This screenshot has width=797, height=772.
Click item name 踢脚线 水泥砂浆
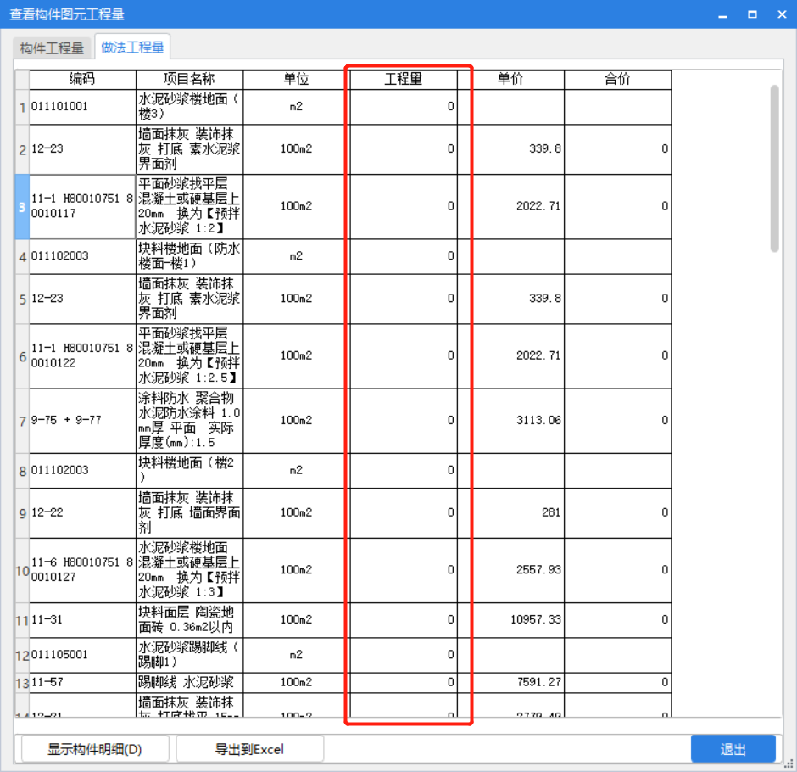pyautogui.click(x=190, y=683)
